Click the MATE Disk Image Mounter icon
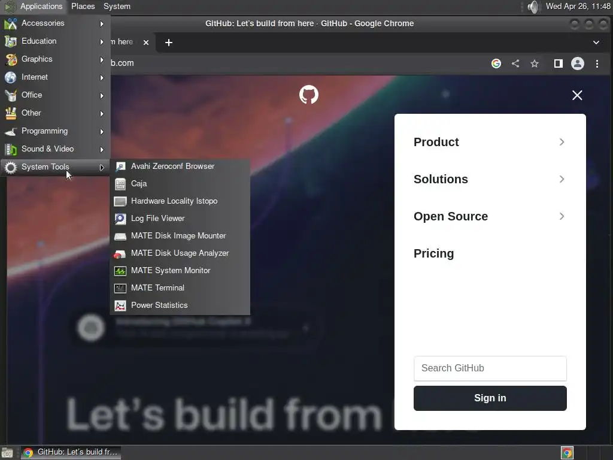This screenshot has height=460, width=613. pos(120,236)
